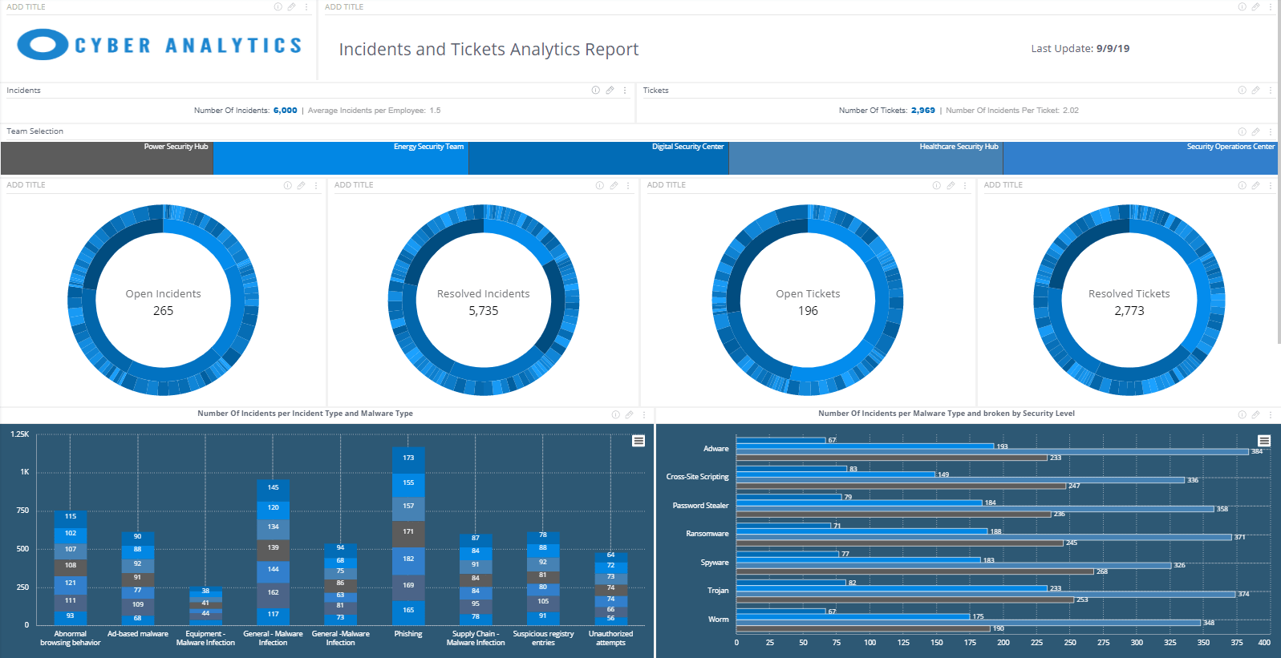Click ADD TITLE above Open Tickets chart
1281x658 pixels.
[667, 185]
